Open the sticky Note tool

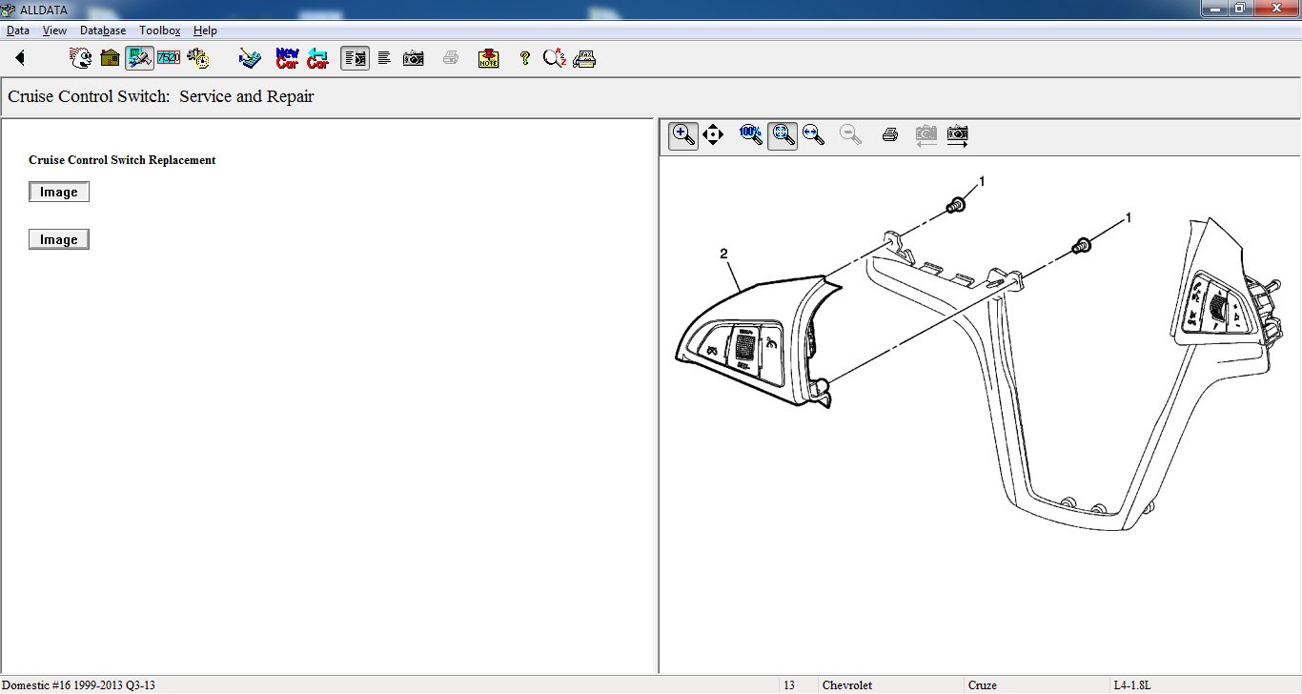(x=487, y=57)
